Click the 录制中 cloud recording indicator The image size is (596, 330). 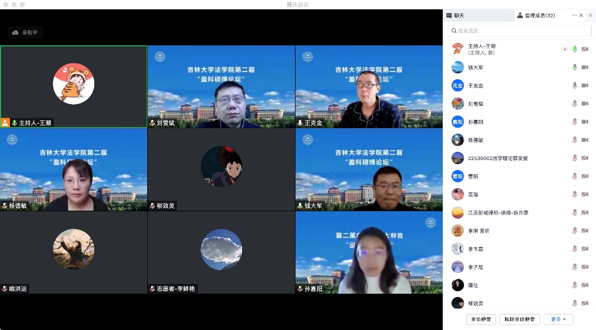(25, 32)
